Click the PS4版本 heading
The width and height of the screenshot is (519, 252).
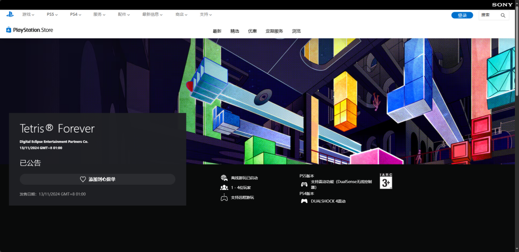307,193
